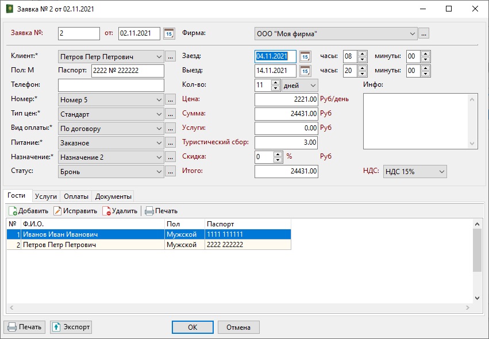Open the Документы tab
Screen dimensions: 489x339
[x=113, y=196]
